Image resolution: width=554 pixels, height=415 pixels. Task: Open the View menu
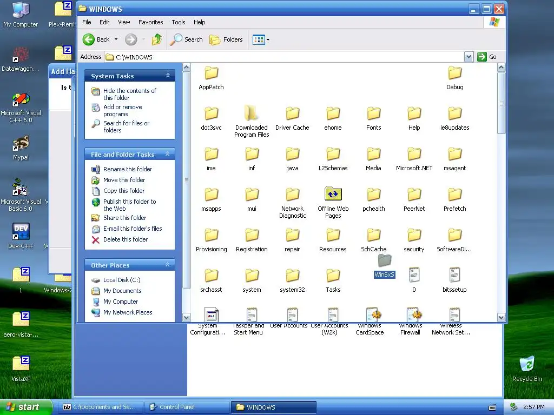[x=124, y=22]
